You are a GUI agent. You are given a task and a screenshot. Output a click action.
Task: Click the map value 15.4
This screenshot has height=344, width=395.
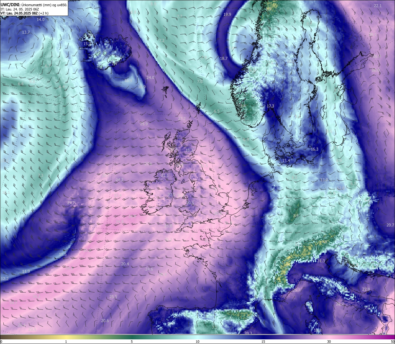pyautogui.click(x=286, y=160)
